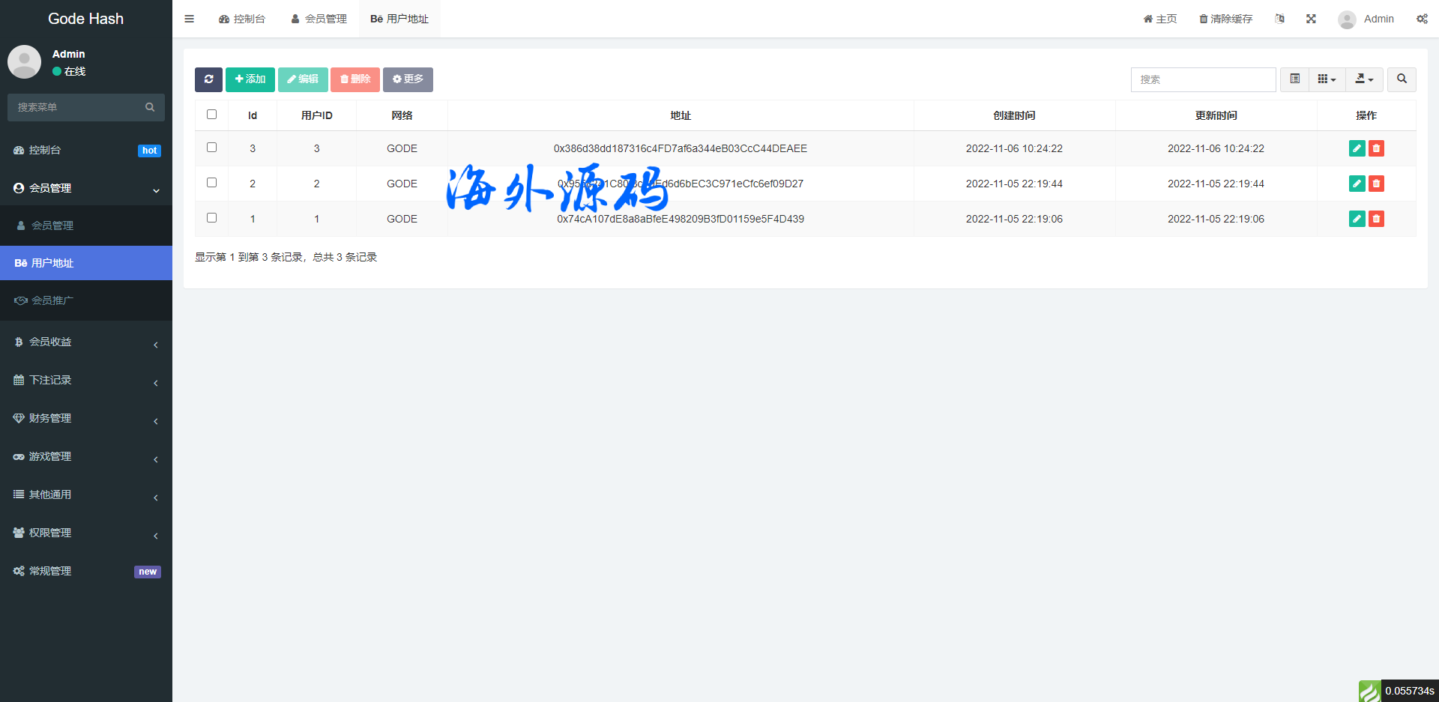Expand the 财务管理 sidebar menu
The height and width of the screenshot is (702, 1439).
[x=86, y=418]
